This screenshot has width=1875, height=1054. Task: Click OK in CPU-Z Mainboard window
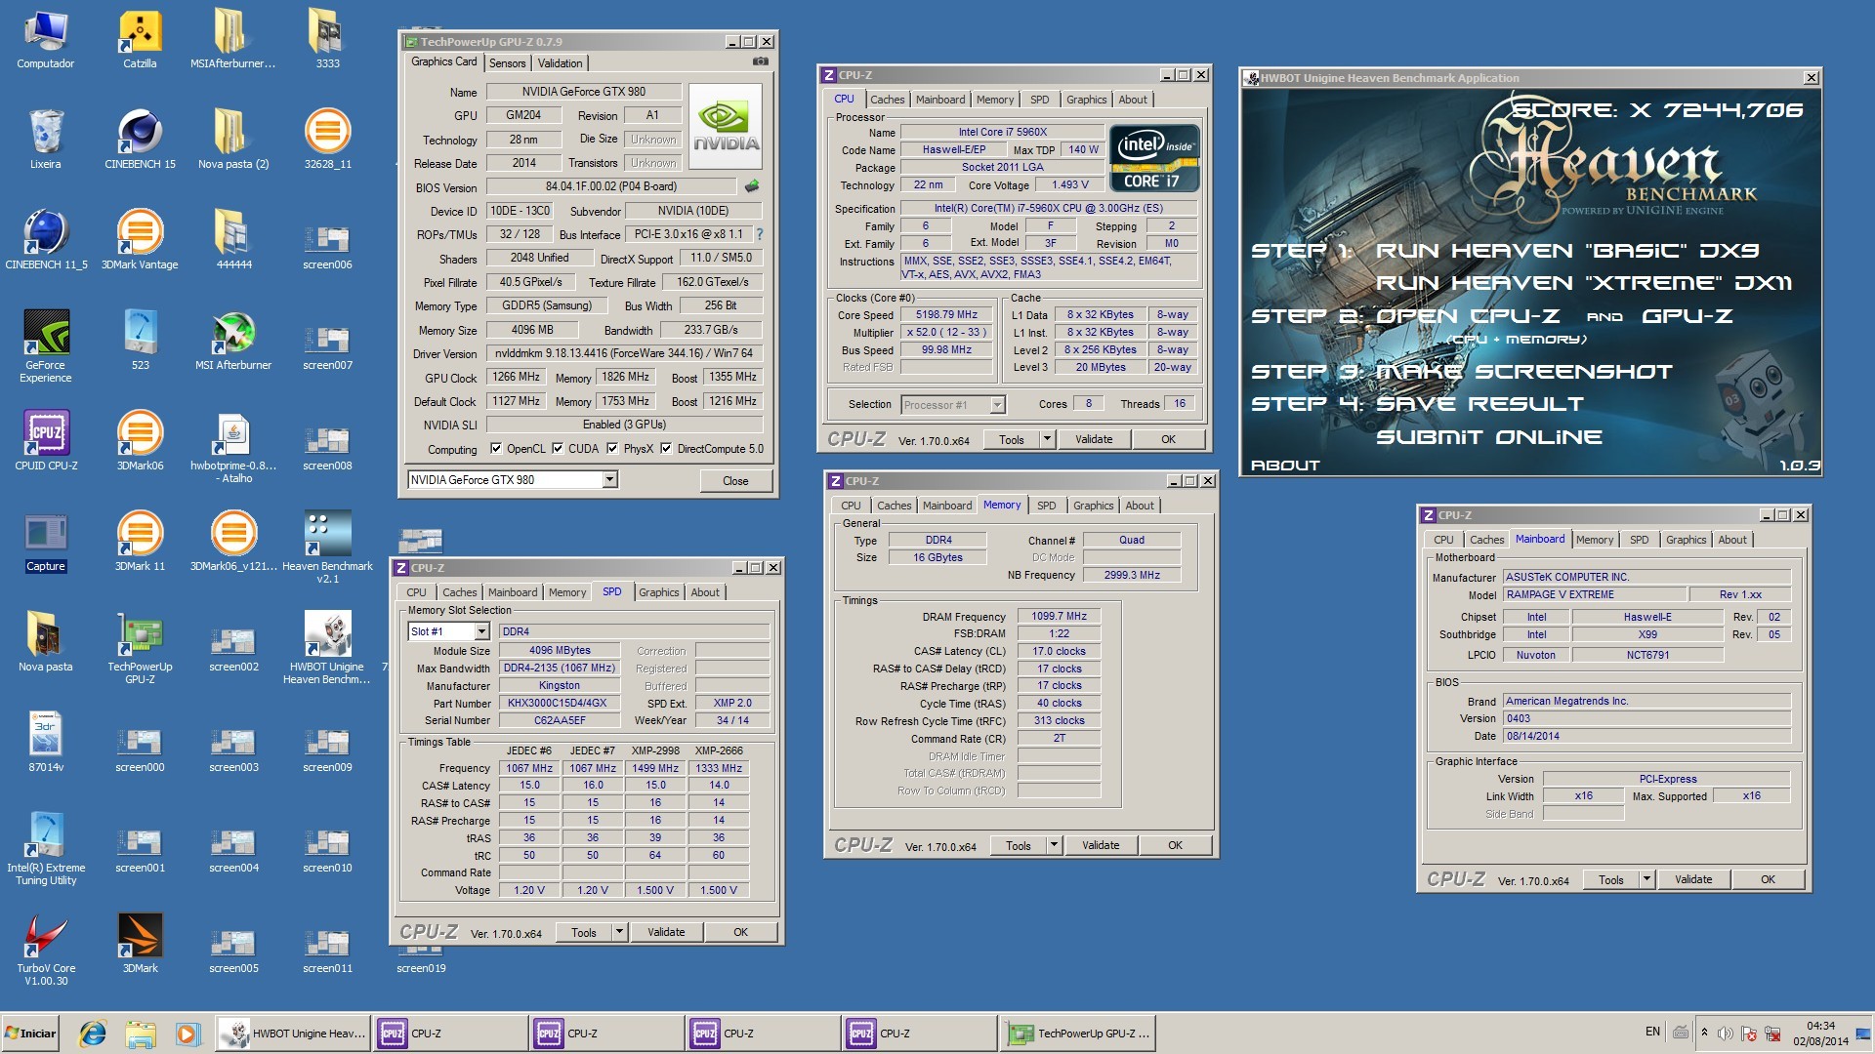tap(1768, 879)
